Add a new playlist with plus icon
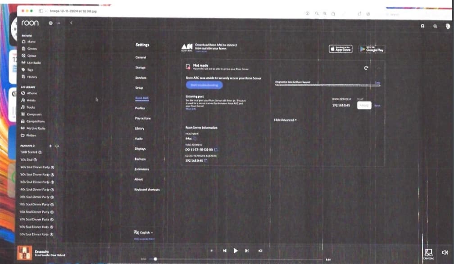This screenshot has height=264, width=454. point(50,146)
